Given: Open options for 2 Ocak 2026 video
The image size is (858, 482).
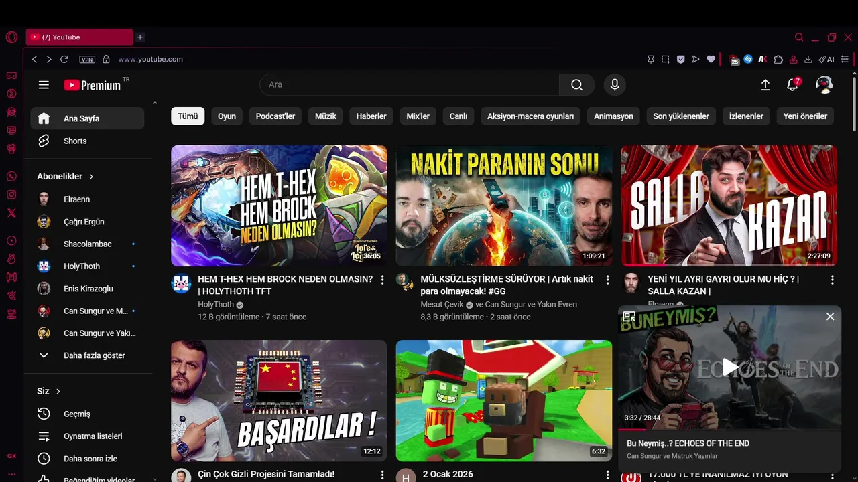Looking at the screenshot, I should pos(608,475).
